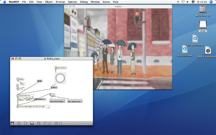Select the jit.qt.movie 640 400 object

point(25,96)
